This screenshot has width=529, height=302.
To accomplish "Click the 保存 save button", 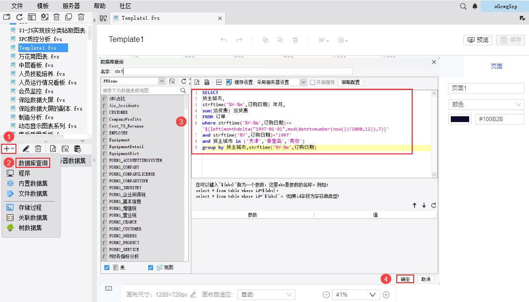I will point(511,40).
